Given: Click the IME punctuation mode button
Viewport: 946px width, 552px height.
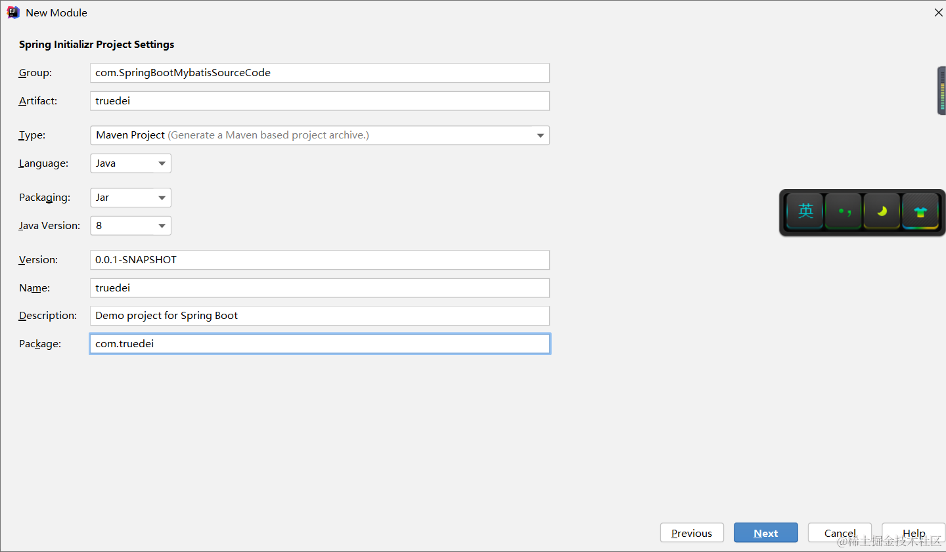Looking at the screenshot, I should (844, 211).
